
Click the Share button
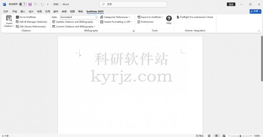pos(255,12)
